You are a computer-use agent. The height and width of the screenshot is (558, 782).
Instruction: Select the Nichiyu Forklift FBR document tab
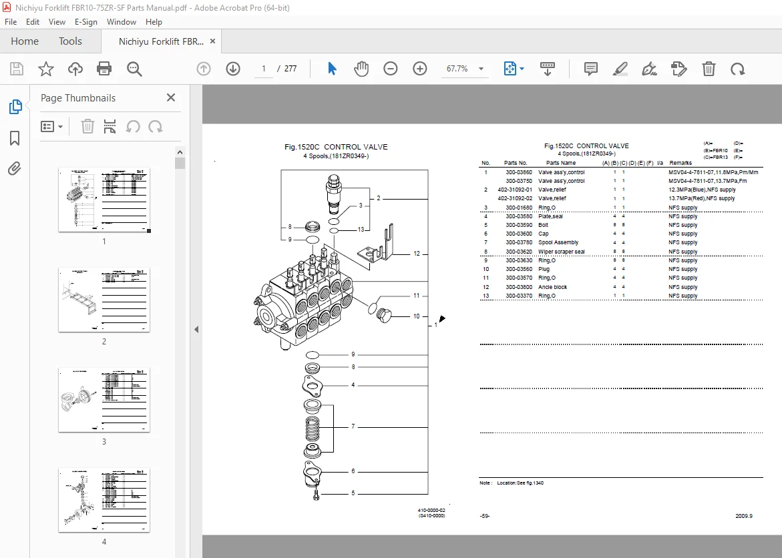point(160,41)
